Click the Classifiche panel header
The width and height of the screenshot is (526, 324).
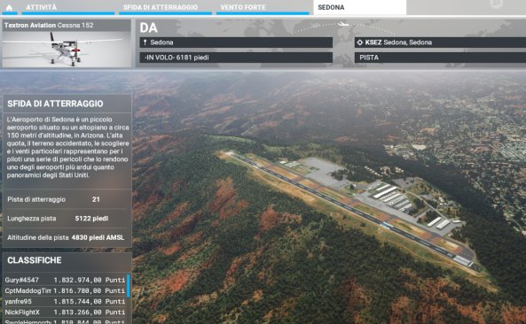point(67,260)
